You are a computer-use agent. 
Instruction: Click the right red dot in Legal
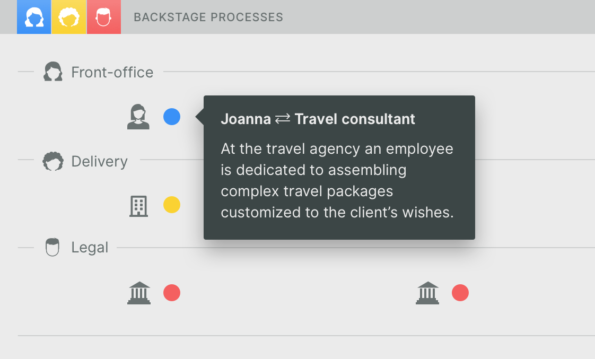(460, 293)
